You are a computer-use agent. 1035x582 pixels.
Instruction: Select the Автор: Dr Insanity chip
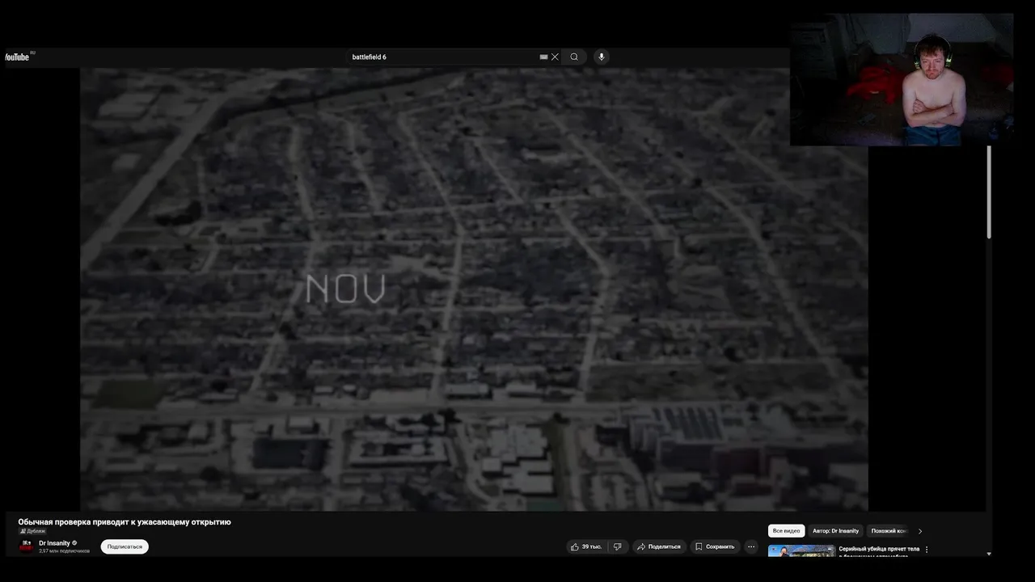coord(835,531)
